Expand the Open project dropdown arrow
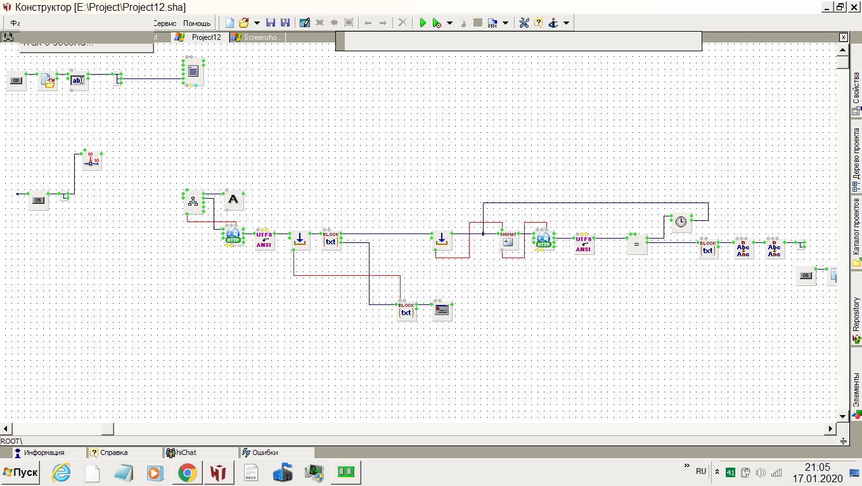Viewport: 862px width, 486px height. coord(257,23)
